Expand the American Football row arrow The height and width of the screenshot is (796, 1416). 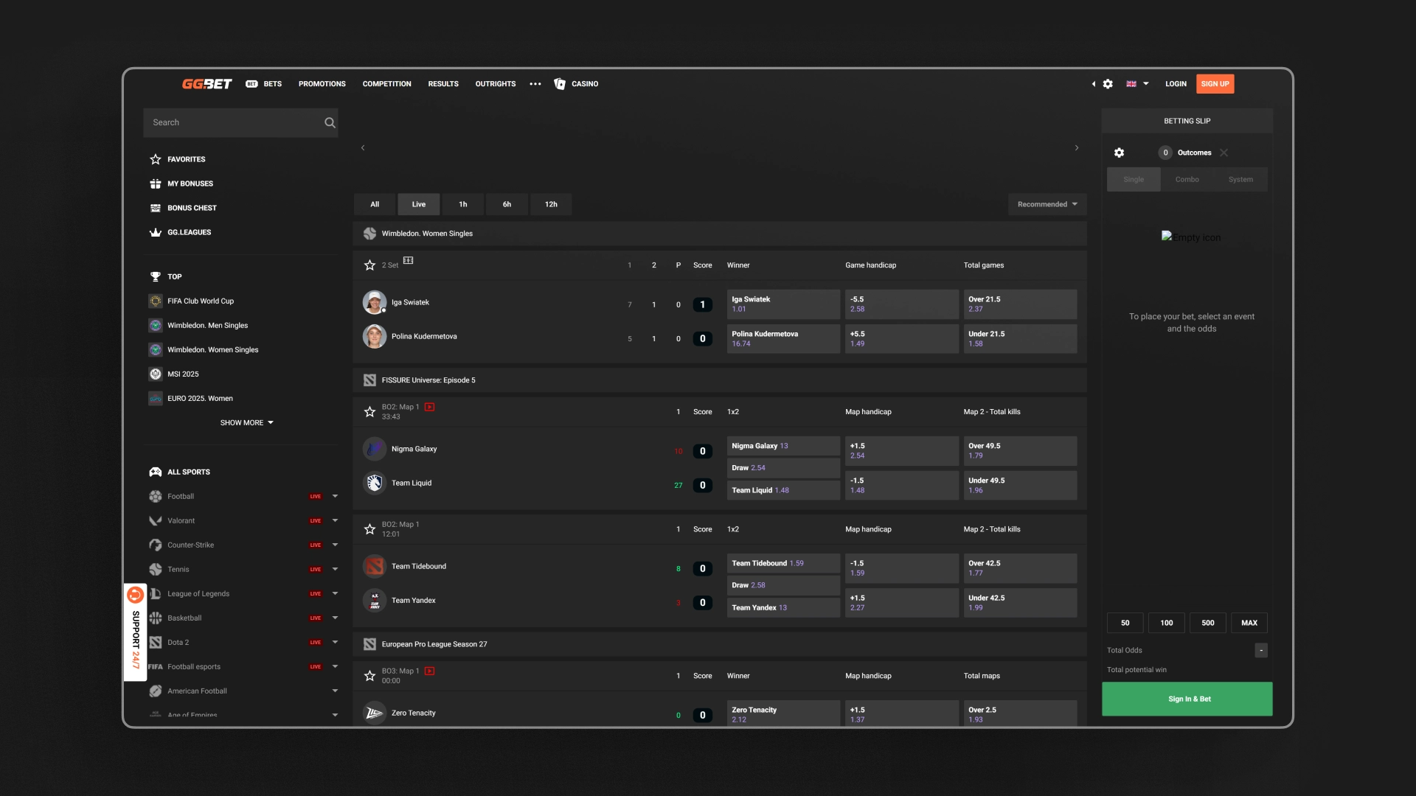pyautogui.click(x=335, y=691)
